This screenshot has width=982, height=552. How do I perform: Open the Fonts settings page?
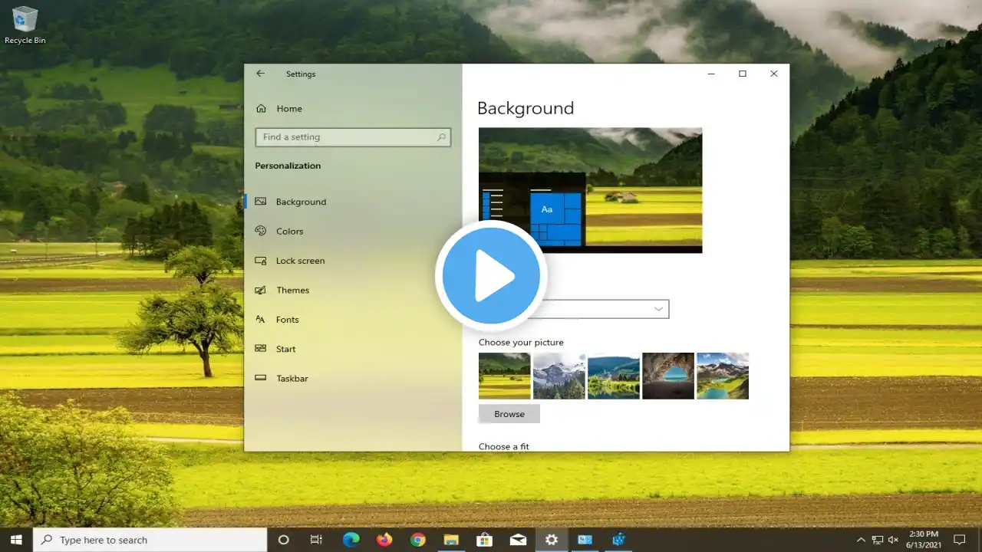tap(287, 320)
